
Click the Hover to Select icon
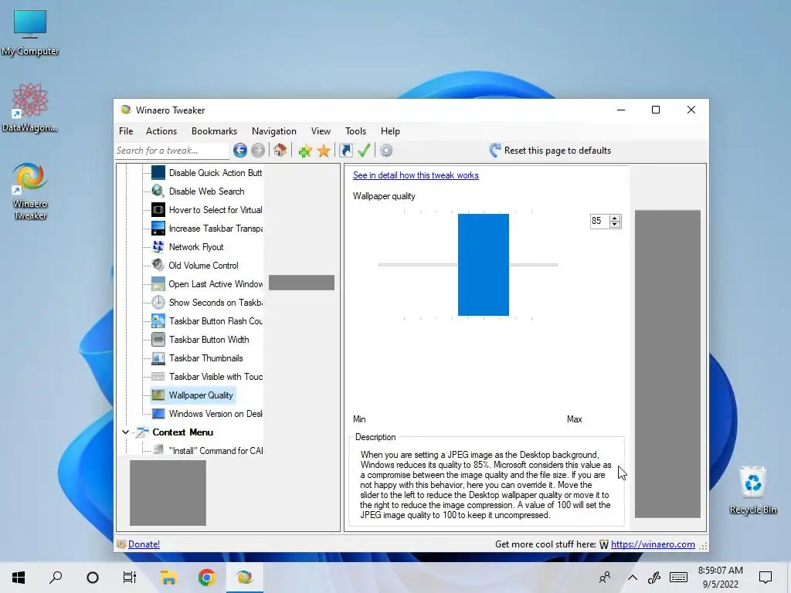[x=158, y=210]
